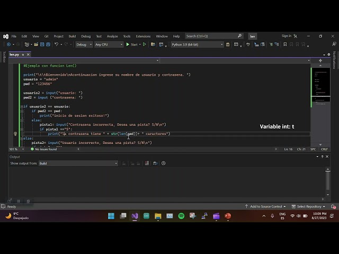Open the Any CPU platform dropdown
Viewport: 339px width, 254px height.
[x=109, y=44]
